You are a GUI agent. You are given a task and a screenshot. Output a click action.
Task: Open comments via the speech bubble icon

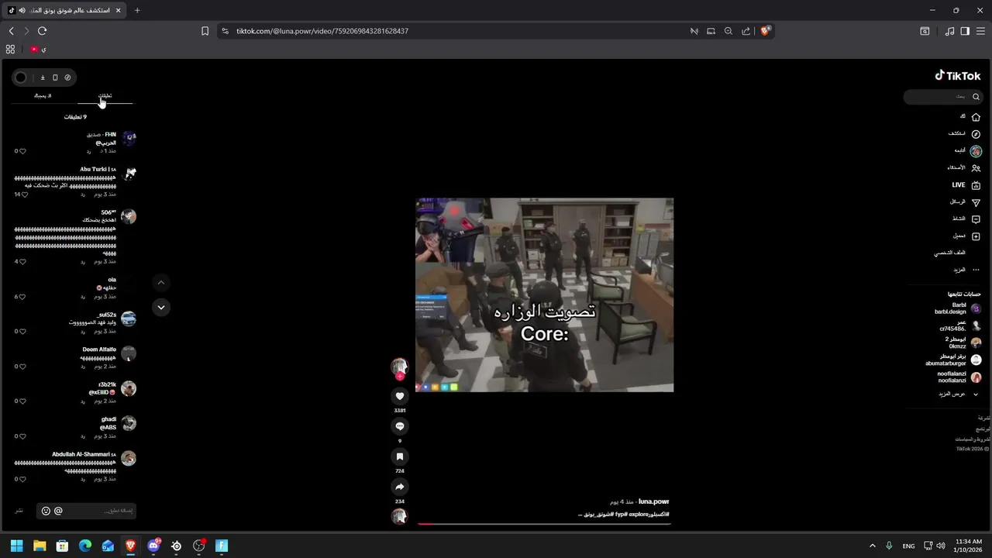tap(400, 426)
